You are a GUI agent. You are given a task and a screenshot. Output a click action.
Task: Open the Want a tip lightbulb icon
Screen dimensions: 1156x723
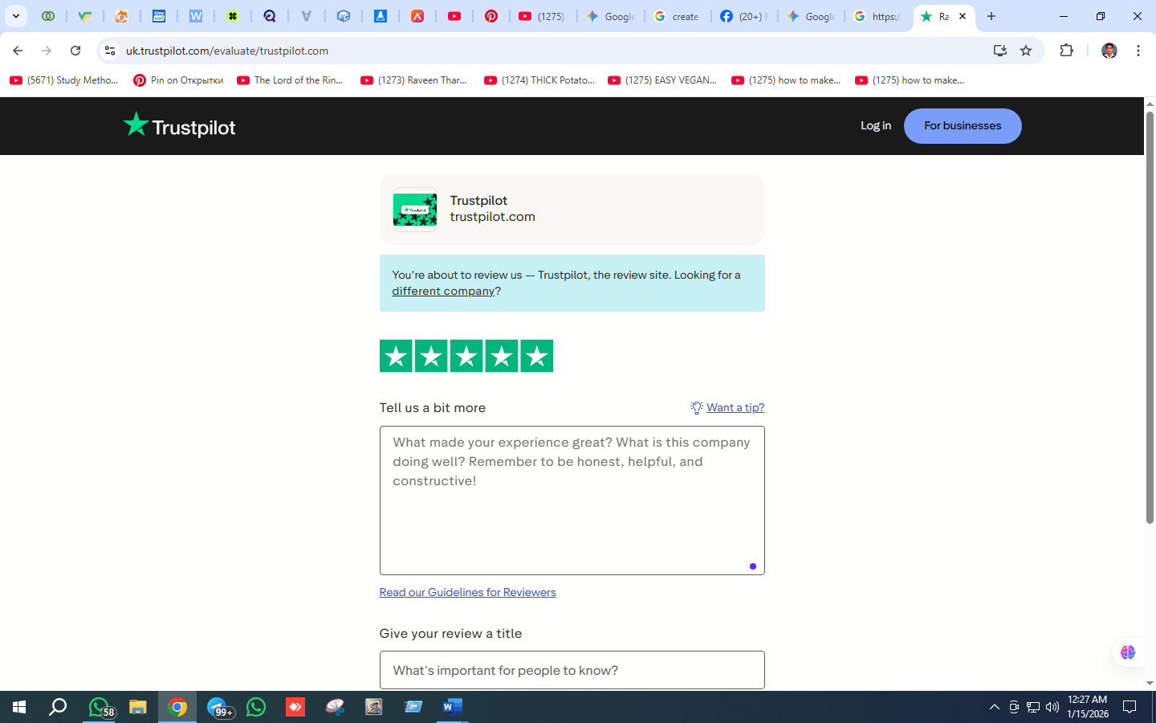(696, 407)
